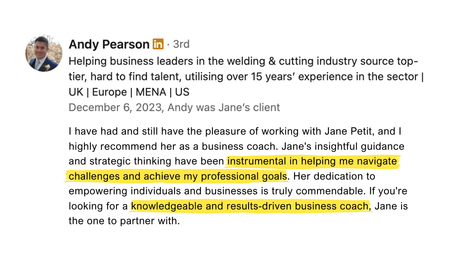Click highlighted 'challenges and achieve my professional goals'
459x266 pixels.
[177, 176]
